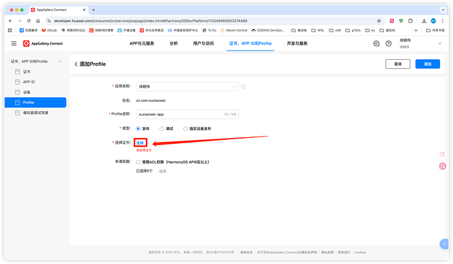The image size is (453, 264).
Task: Open the 应用名称 dropdown
Action: tap(187, 87)
